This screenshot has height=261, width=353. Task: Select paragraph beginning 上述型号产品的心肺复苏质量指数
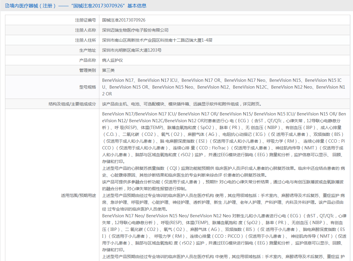(x=224, y=172)
